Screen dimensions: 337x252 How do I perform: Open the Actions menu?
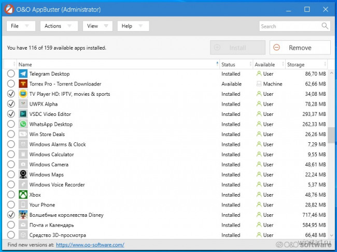[x=59, y=26]
